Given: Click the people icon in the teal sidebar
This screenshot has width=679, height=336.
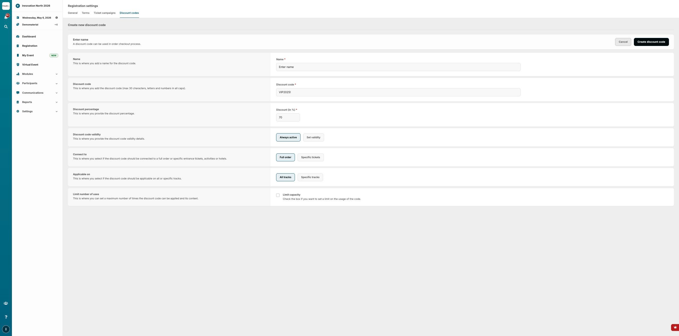Looking at the screenshot, I should pyautogui.click(x=6, y=303).
